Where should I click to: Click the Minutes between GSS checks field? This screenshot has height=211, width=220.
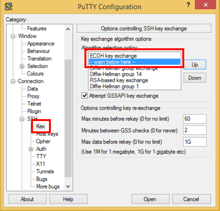[195, 130]
